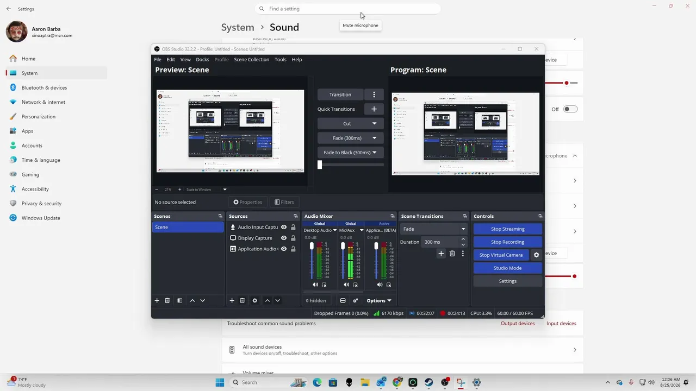Open transition properties three-dot menu
Viewport: 696px width, 391px height.
463,254
